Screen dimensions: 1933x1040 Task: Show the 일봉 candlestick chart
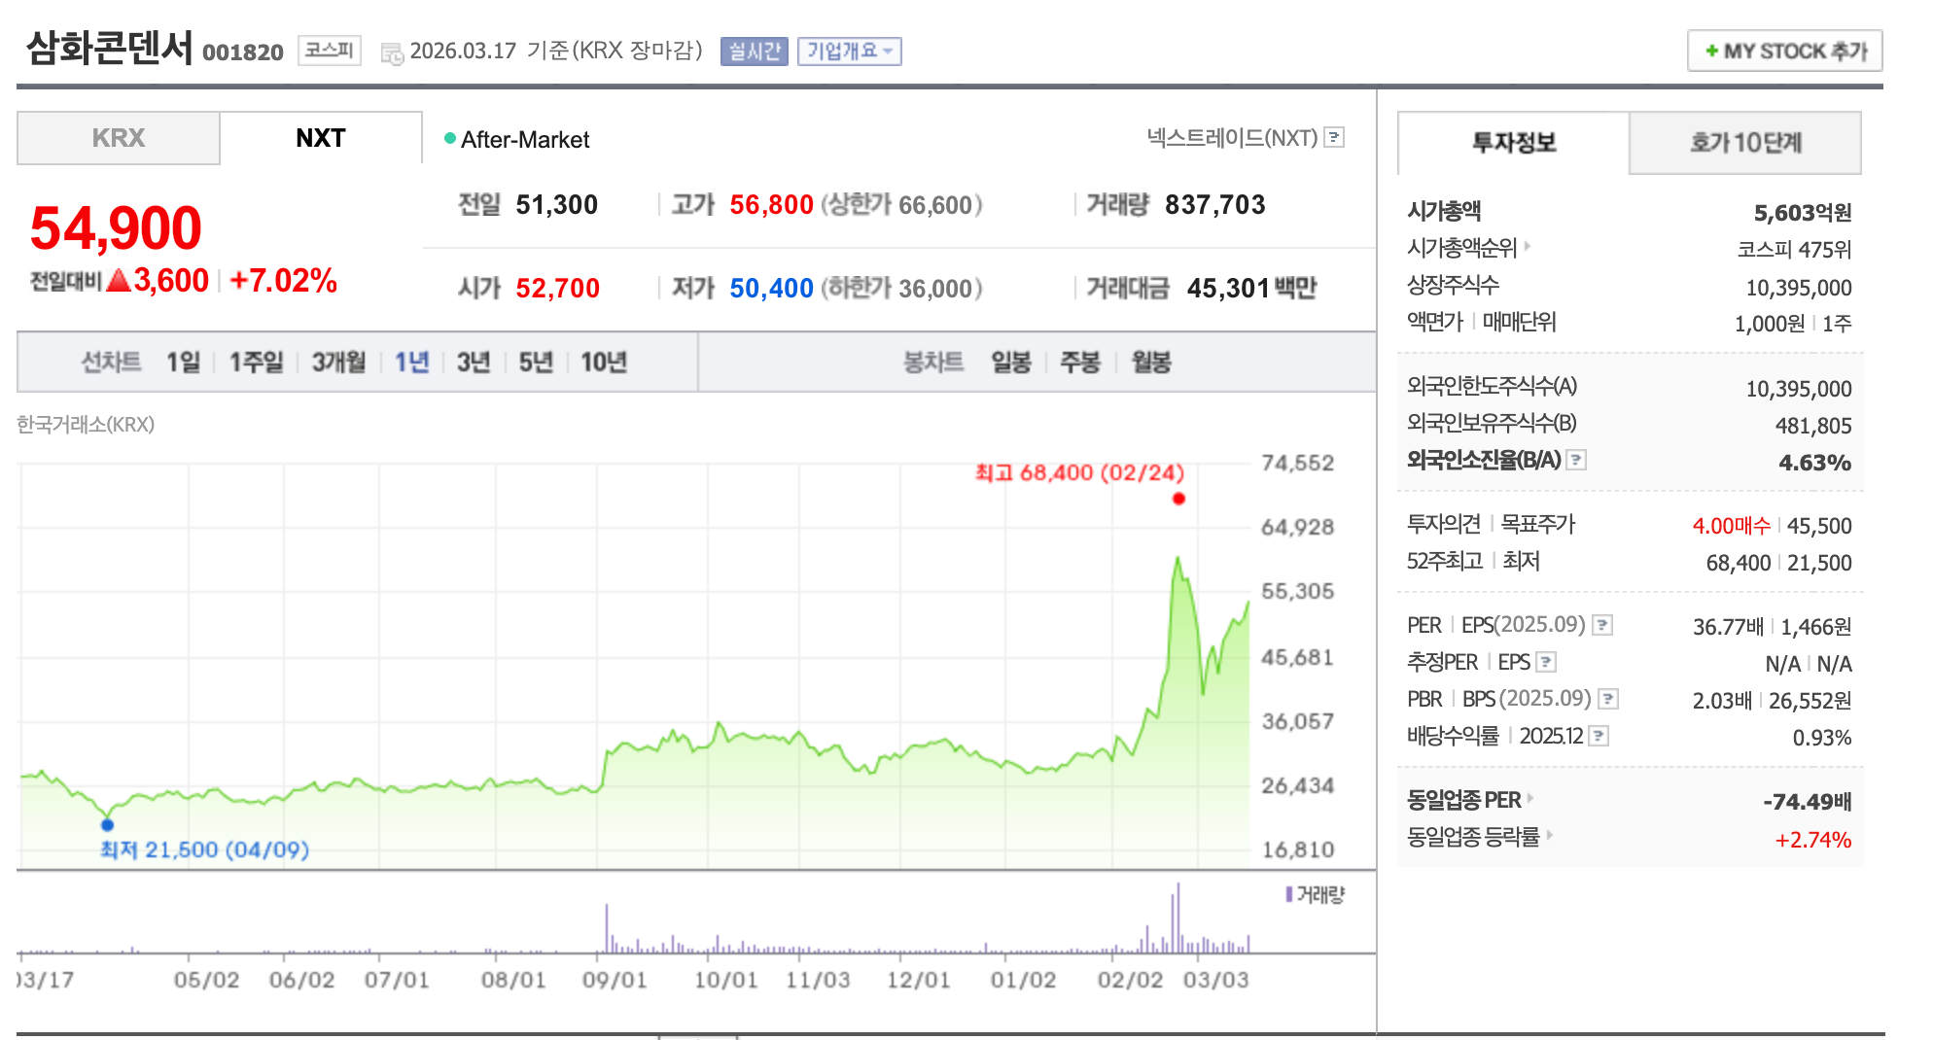click(x=1011, y=363)
